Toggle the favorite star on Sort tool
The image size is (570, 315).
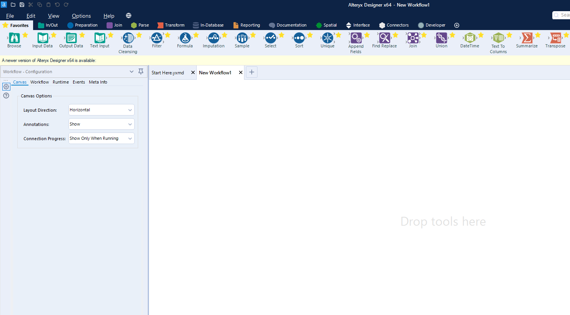(309, 34)
